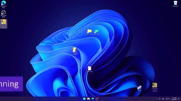Open the Windows Start menu

(84, 99)
